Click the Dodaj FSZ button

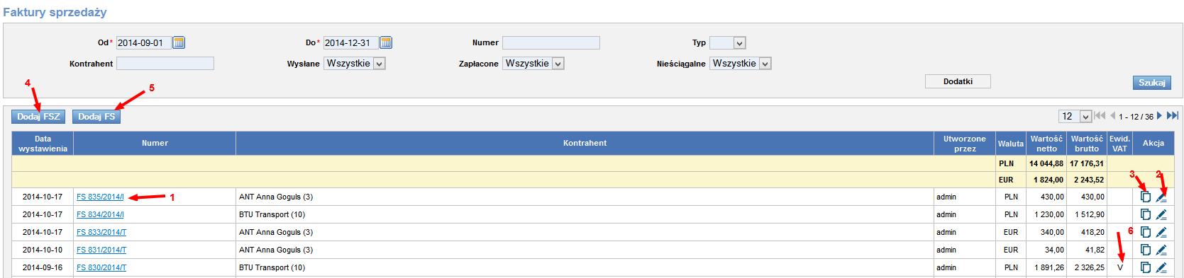(x=38, y=117)
